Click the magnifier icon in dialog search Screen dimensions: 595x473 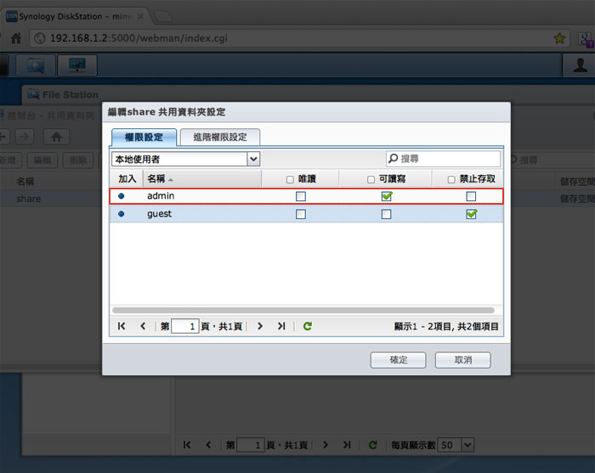[x=394, y=159]
